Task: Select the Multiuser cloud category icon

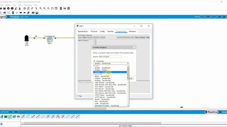Action: tap(18, 116)
